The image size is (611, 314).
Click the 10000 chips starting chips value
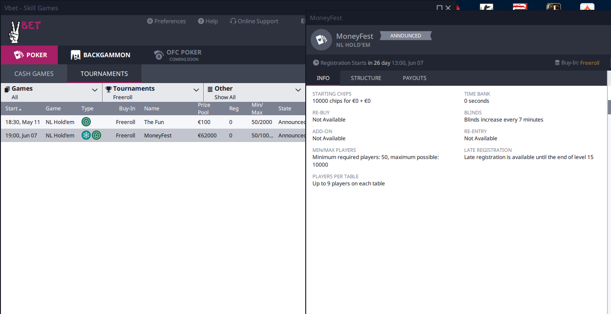[342, 101]
